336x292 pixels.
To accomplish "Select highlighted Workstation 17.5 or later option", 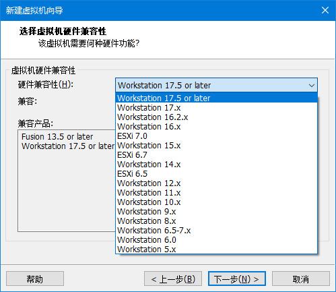I will pos(216,98).
